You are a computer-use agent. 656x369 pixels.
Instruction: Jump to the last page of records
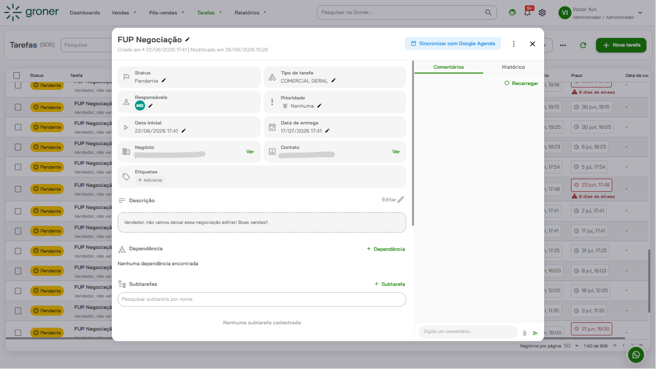(x=641, y=345)
